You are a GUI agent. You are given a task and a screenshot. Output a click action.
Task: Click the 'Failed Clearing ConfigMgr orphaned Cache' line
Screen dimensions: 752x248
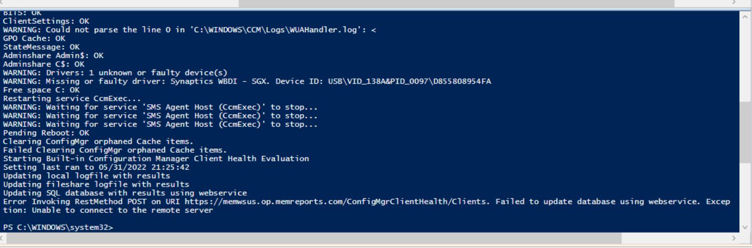pyautogui.click(x=115, y=150)
